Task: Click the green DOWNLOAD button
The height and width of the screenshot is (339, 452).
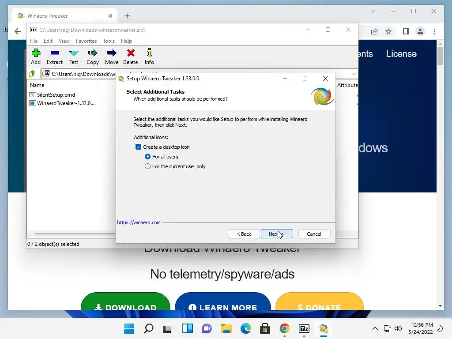Action: pyautogui.click(x=125, y=301)
